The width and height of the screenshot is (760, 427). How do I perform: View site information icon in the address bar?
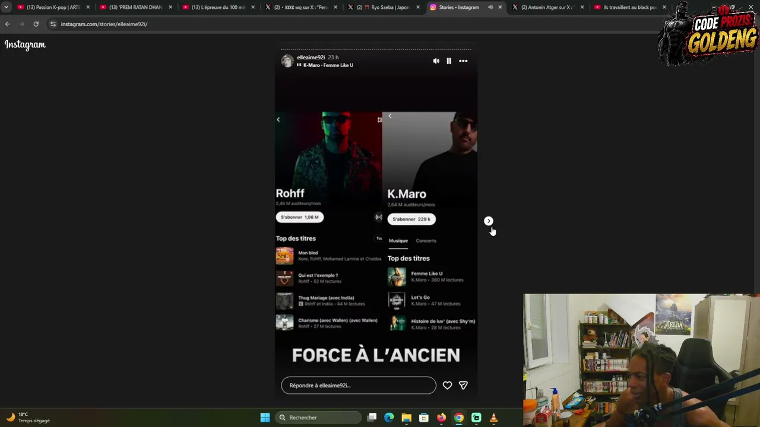click(53, 24)
